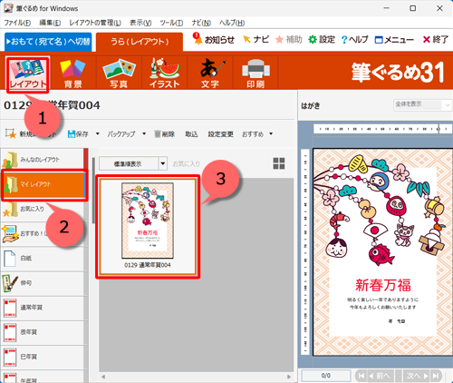Screen dimensions: 453x383
Task: Select the 0129 通常年賀004 layout thumbnail
Action: (148, 227)
